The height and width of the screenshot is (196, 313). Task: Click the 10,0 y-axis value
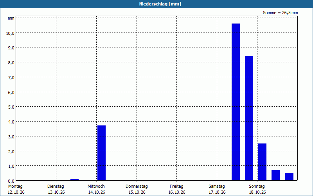pos(10,33)
